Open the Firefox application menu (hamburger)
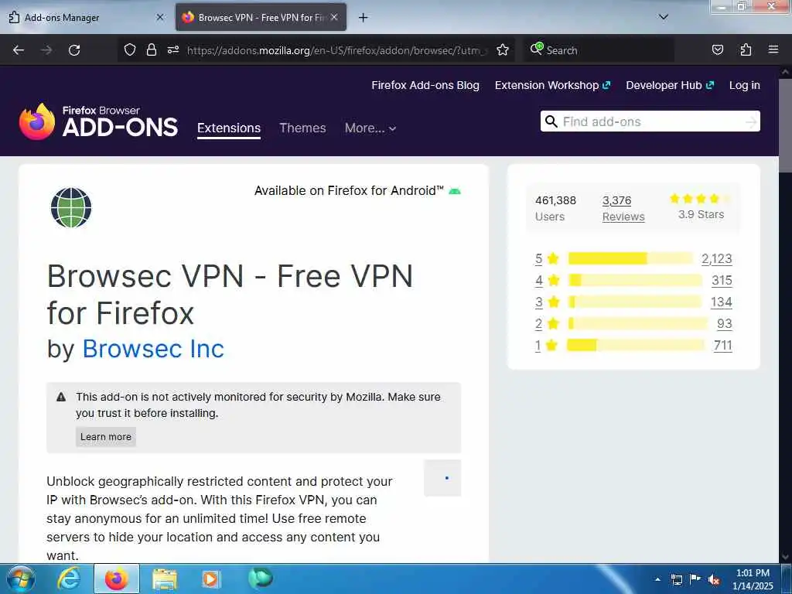Screen dimensions: 792x594 tap(773, 49)
